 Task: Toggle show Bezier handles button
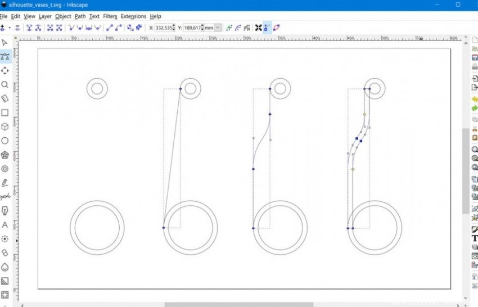click(267, 27)
